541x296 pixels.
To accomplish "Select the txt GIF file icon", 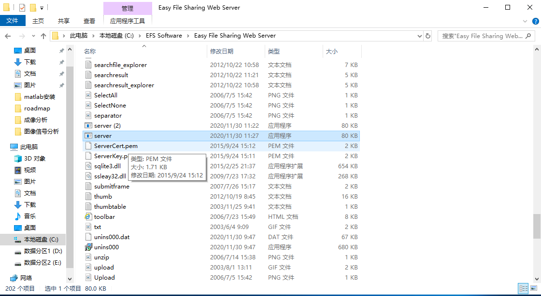I will click(89, 227).
